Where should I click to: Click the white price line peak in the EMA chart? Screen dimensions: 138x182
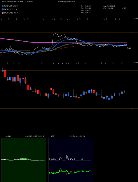tap(56, 33)
